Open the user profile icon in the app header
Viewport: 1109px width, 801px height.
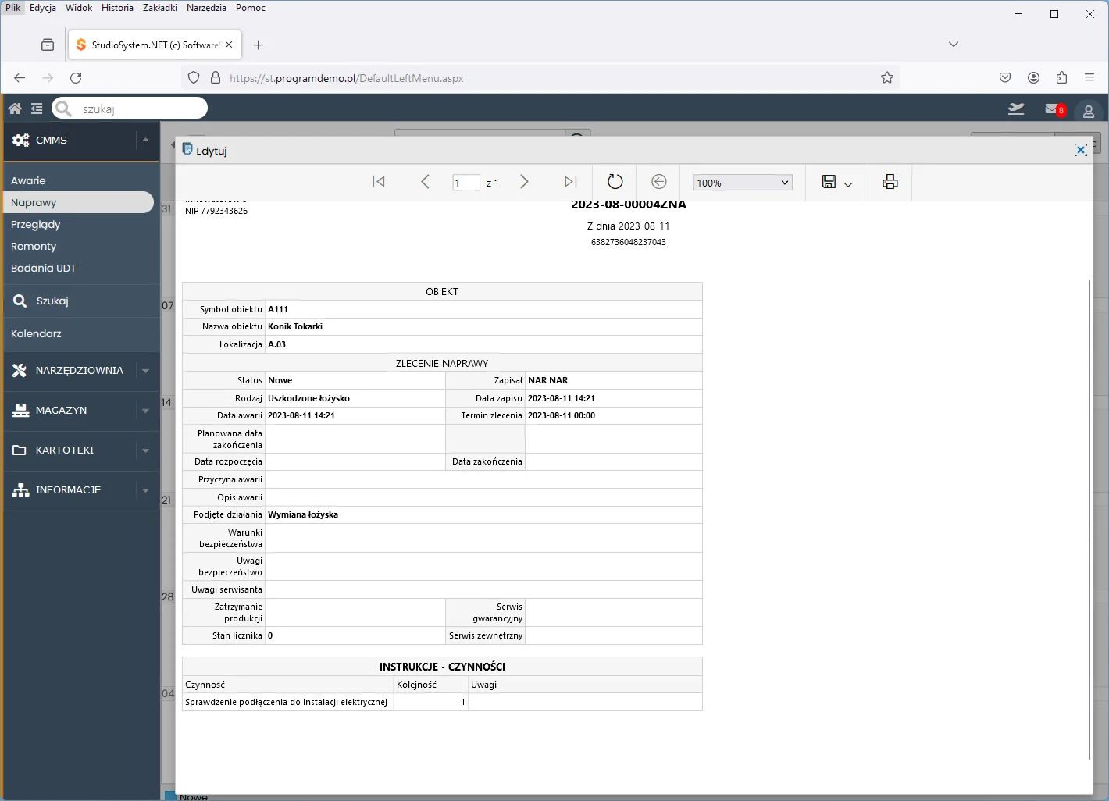pos(1089,111)
